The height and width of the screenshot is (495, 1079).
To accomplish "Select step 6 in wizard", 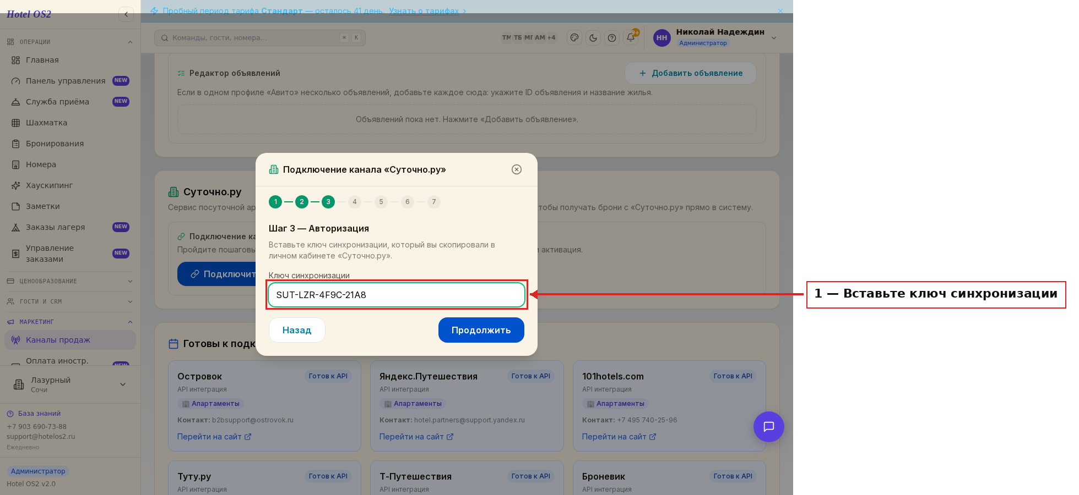I will tap(408, 202).
